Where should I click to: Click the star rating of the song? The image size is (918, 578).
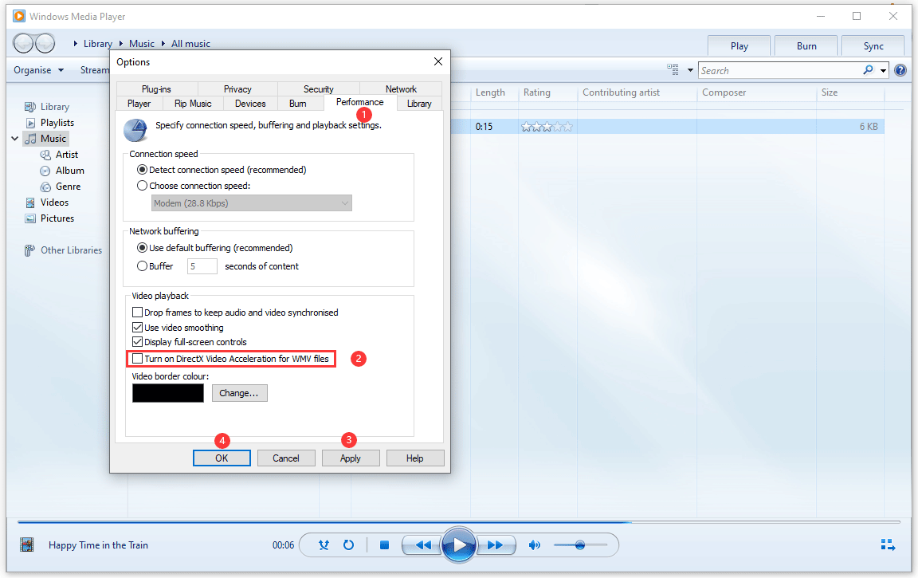[x=547, y=127]
